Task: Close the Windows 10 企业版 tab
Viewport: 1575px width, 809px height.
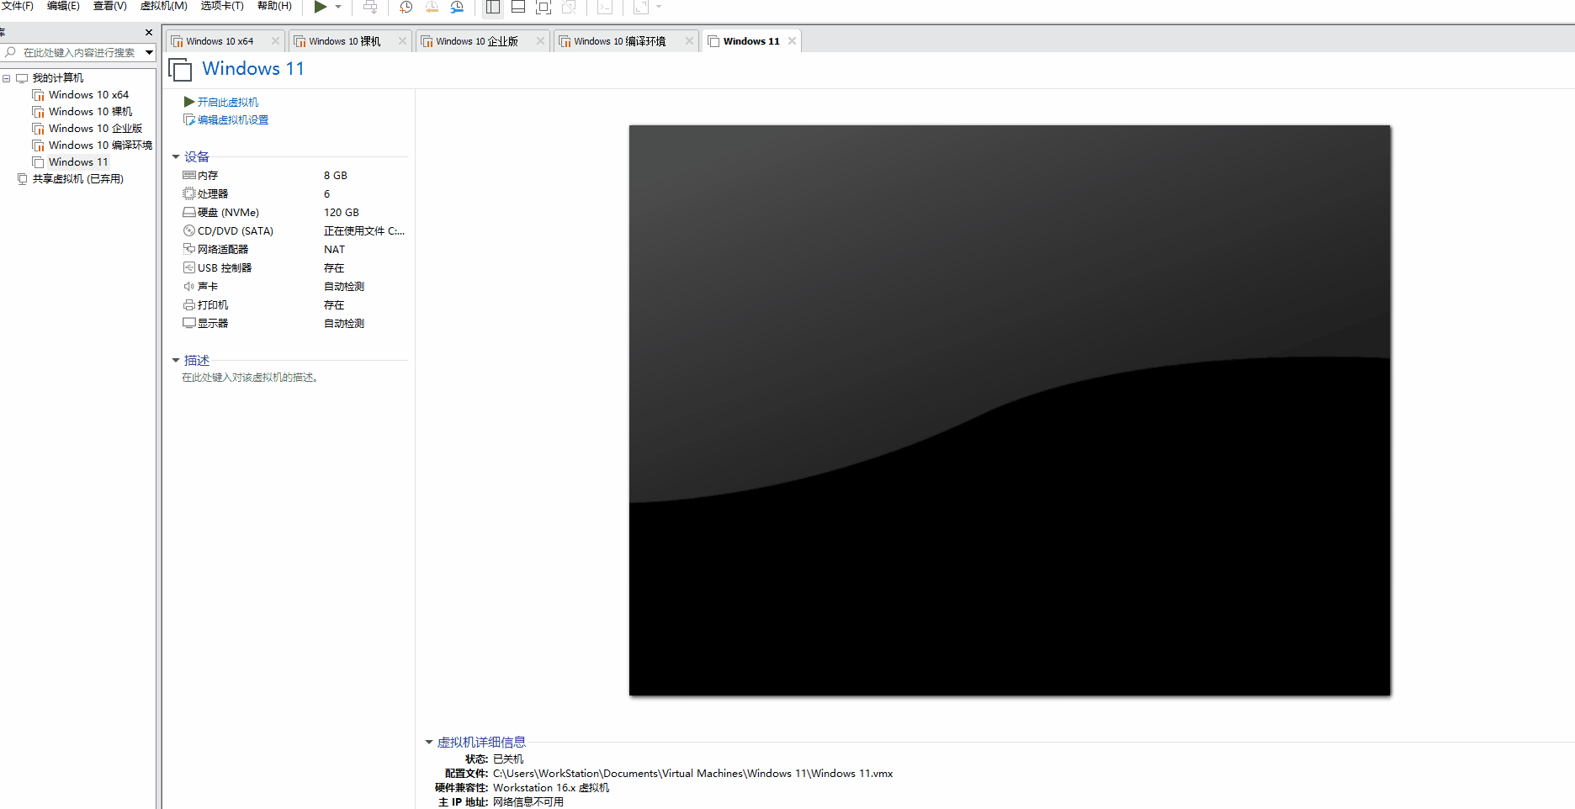Action: click(x=540, y=41)
